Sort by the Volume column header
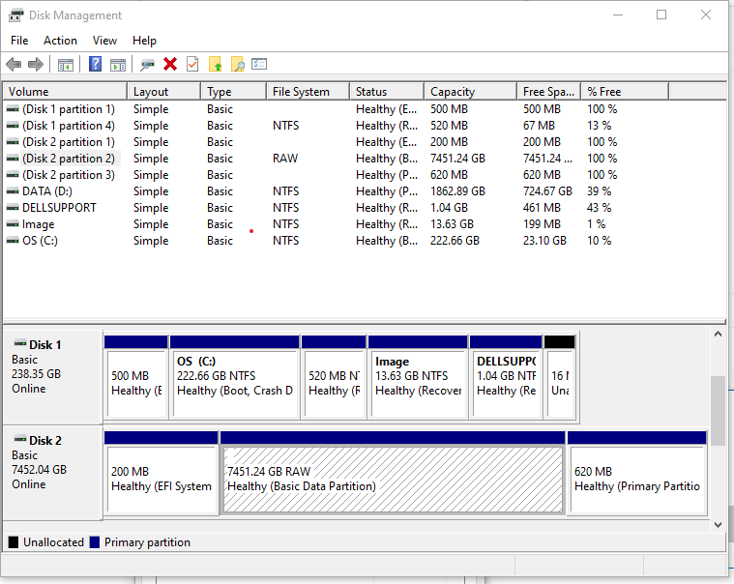Screen dimensions: 734x584 point(65,92)
